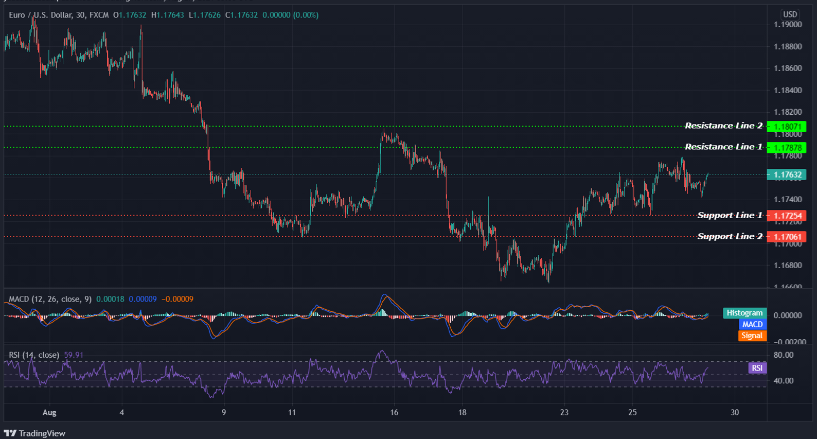The image size is (817, 439).
Task: Click the TradingView logo
Action: pos(34,433)
